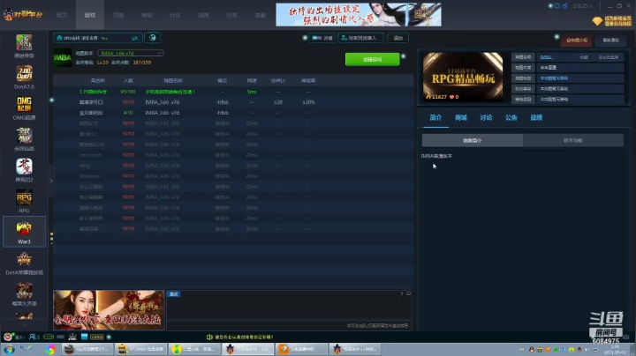This screenshot has height=356, width=636.
Task: Click the IMBA map logo
Action: click(63, 58)
